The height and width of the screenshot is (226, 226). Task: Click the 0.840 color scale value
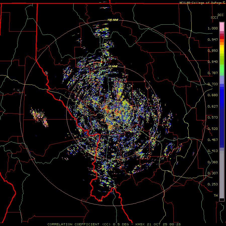pyautogui.click(x=213, y=62)
